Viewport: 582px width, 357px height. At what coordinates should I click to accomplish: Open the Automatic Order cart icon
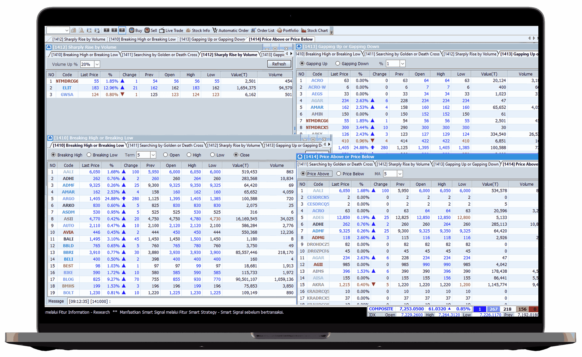coord(215,30)
